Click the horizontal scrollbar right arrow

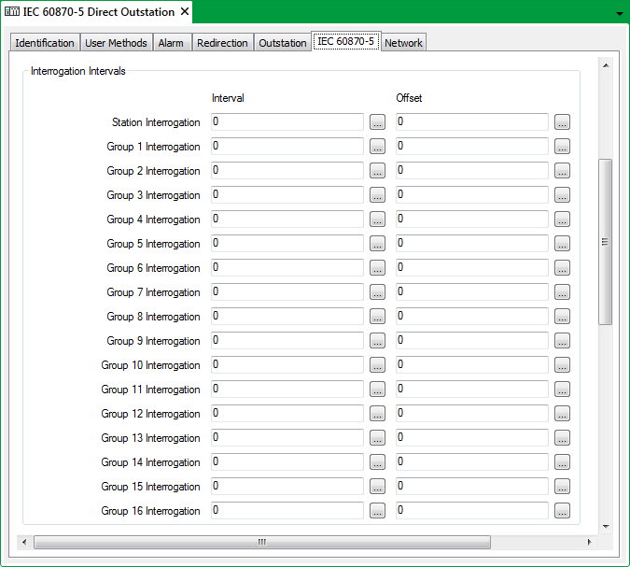click(589, 542)
